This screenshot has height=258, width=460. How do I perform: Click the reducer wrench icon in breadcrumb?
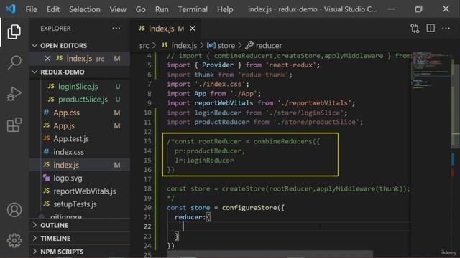click(249, 45)
